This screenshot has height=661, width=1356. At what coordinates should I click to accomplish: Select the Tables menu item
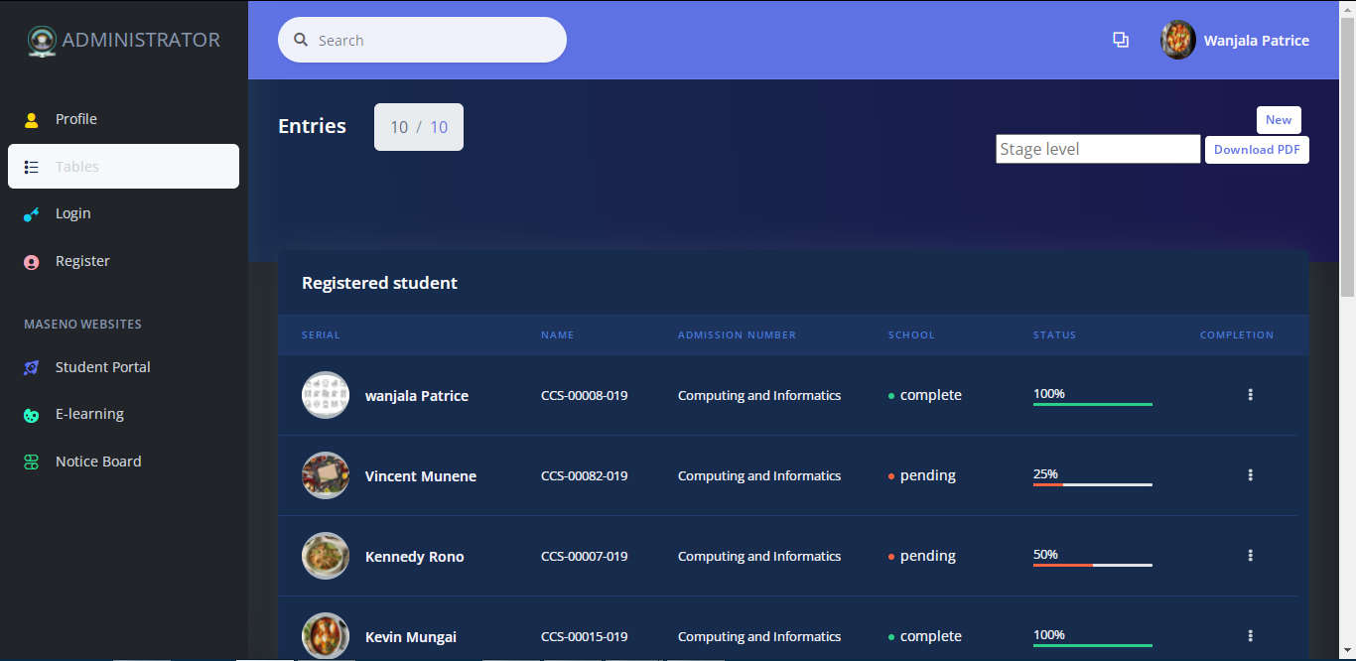[123, 167]
